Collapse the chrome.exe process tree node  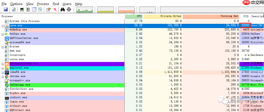point(3,77)
